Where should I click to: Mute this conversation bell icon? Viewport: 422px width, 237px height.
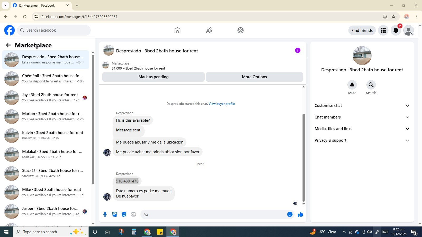click(x=352, y=85)
